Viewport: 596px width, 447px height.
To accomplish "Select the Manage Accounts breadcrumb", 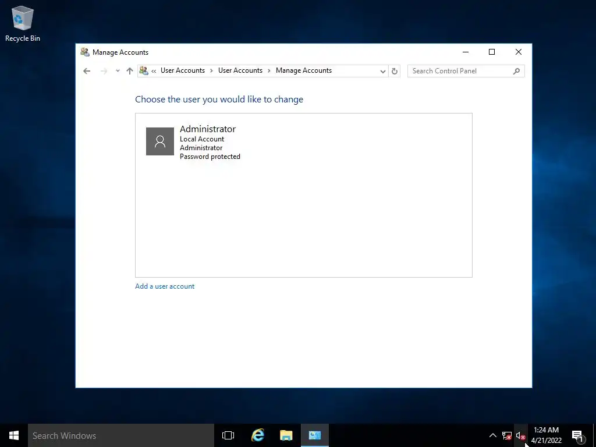I will coord(304,70).
